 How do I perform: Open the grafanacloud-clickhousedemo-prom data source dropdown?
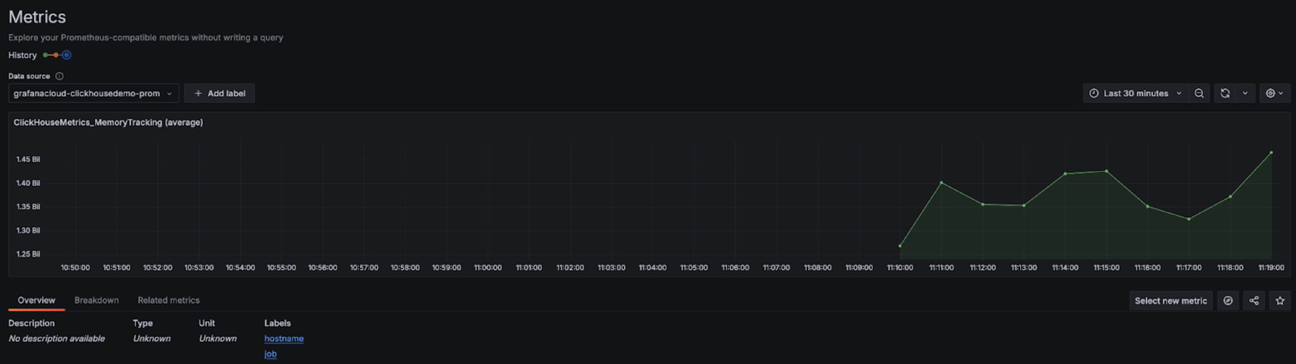coord(93,93)
